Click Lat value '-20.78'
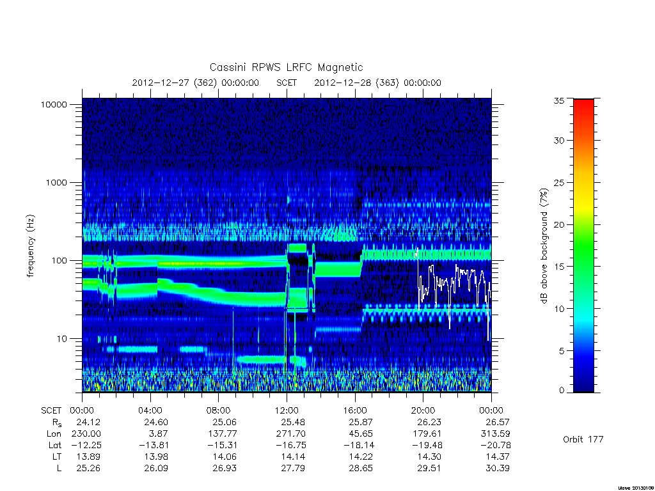 [x=495, y=445]
